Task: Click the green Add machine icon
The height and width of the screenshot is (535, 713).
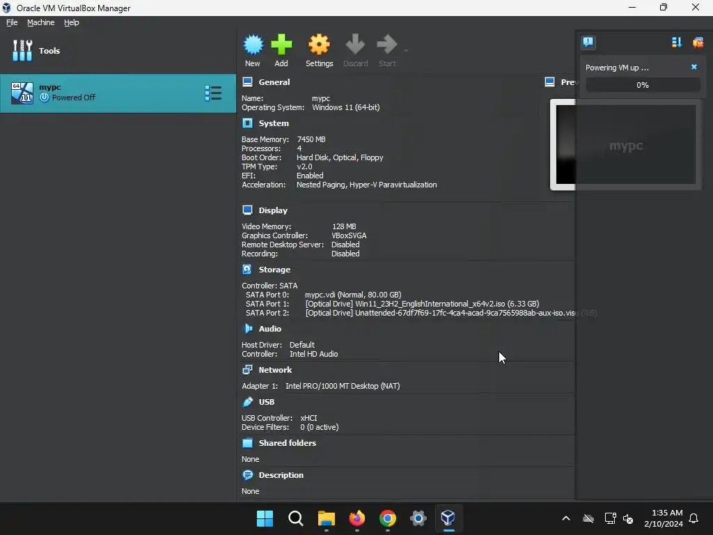Action: (x=281, y=45)
